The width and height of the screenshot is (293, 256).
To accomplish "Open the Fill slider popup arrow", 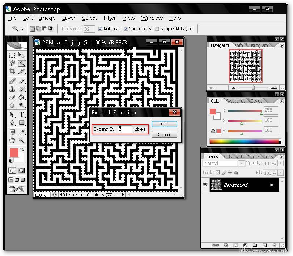I will point(280,173).
